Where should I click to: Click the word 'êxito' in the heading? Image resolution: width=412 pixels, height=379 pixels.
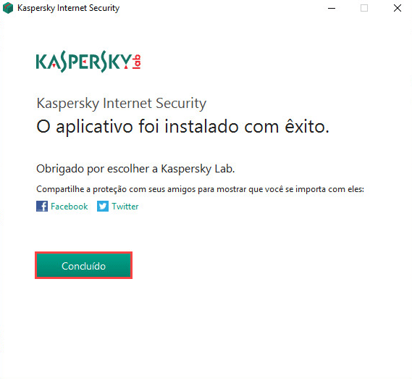(305, 127)
